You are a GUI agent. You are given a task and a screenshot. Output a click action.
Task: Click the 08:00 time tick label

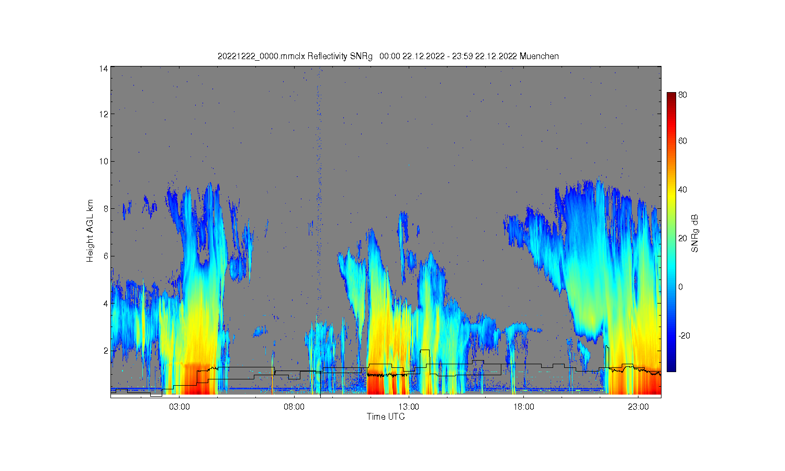294,407
